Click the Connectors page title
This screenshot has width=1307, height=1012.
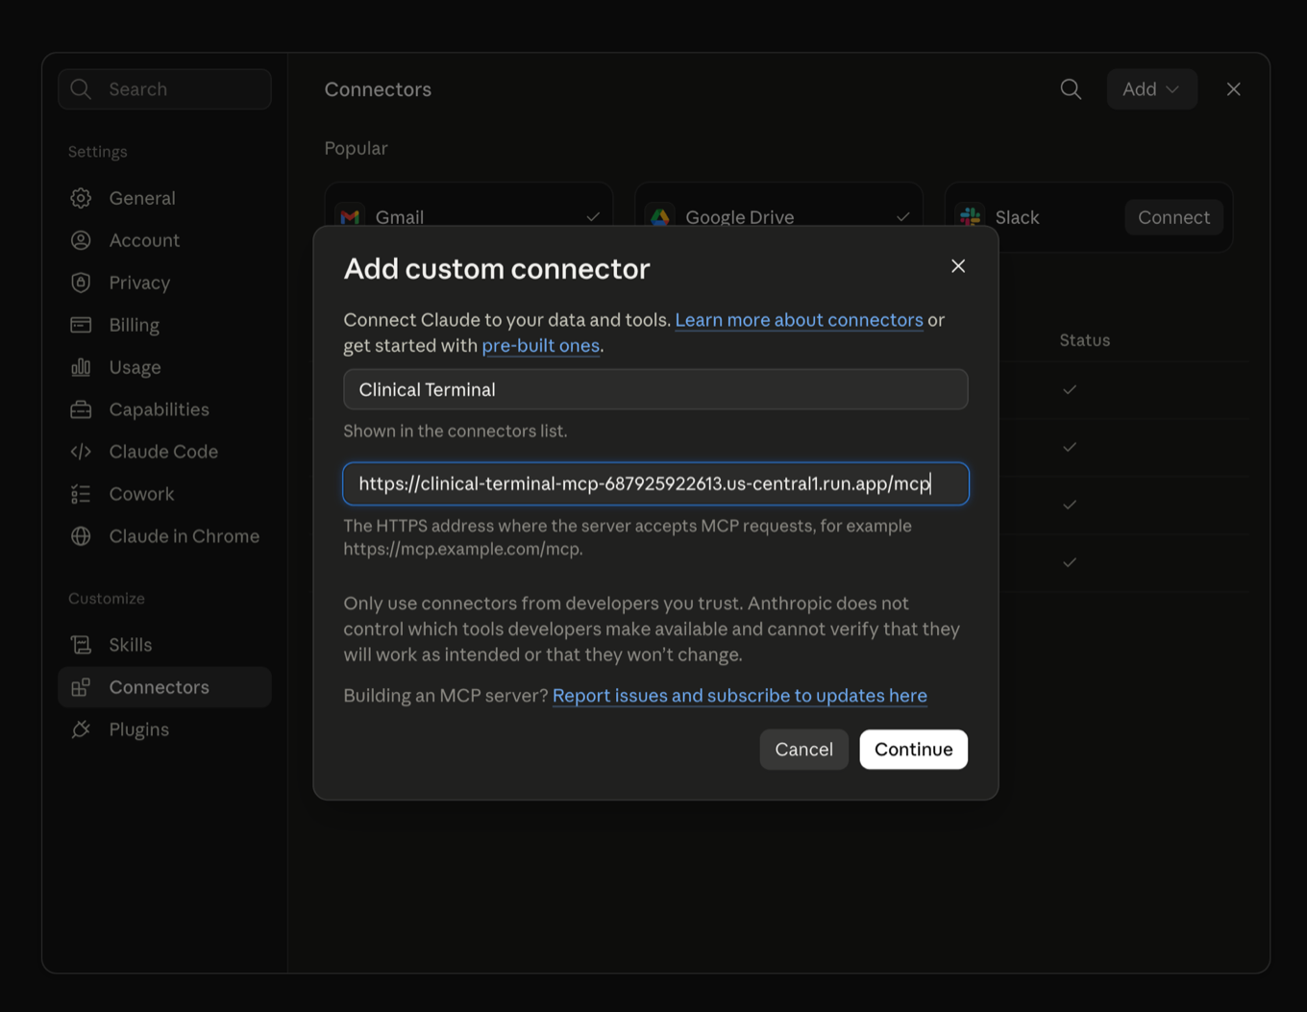(378, 89)
